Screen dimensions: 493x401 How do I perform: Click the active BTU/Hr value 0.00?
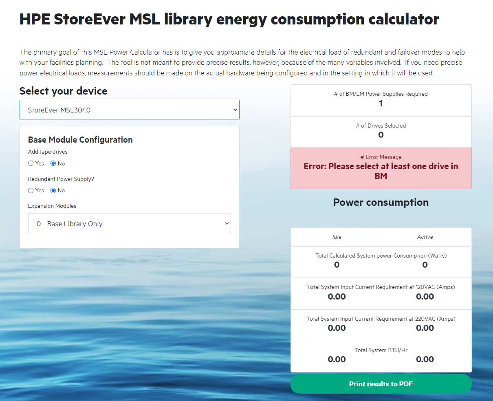coord(425,359)
